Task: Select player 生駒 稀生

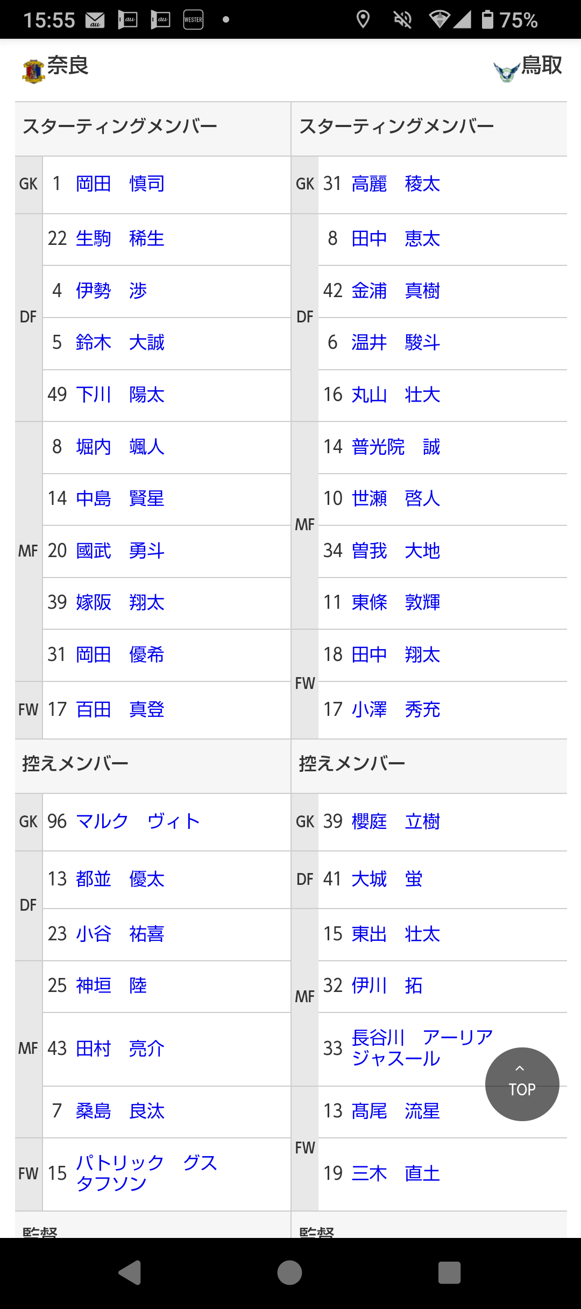Action: pos(120,238)
